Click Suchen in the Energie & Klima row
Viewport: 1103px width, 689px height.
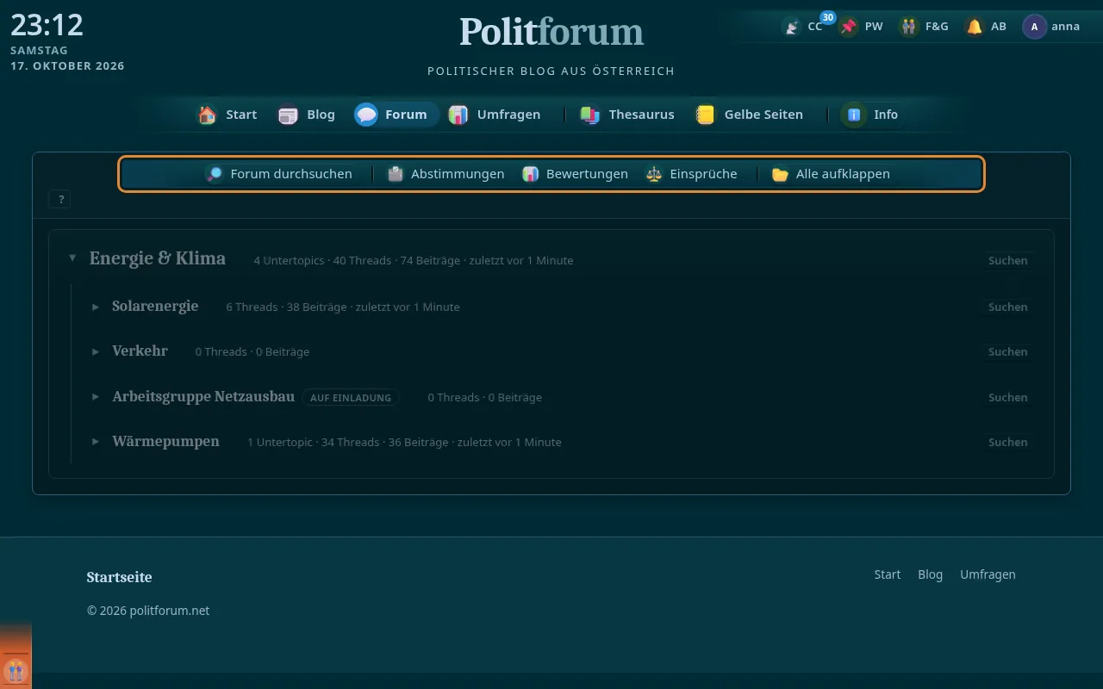click(1007, 260)
